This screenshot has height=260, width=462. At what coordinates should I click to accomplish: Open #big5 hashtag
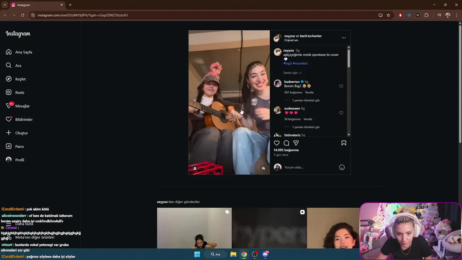coord(287,64)
